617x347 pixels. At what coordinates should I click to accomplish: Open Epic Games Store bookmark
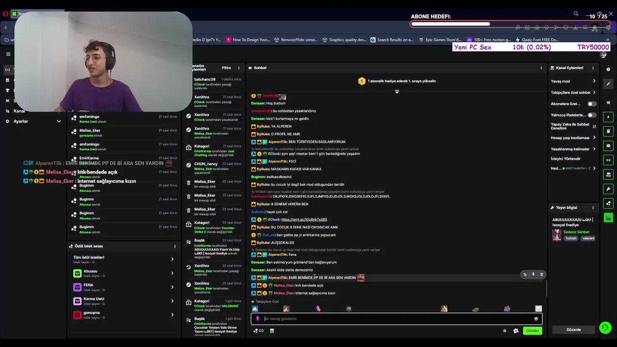pos(440,40)
